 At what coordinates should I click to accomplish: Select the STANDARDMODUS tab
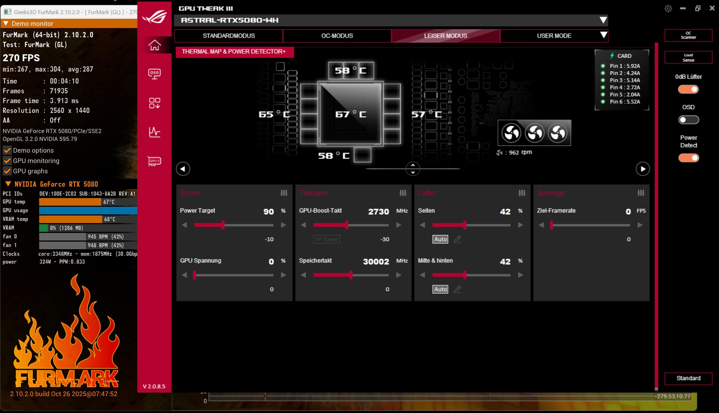pos(228,36)
